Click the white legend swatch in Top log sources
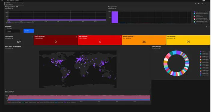The width and height of the screenshot is (211, 112). [194, 20]
